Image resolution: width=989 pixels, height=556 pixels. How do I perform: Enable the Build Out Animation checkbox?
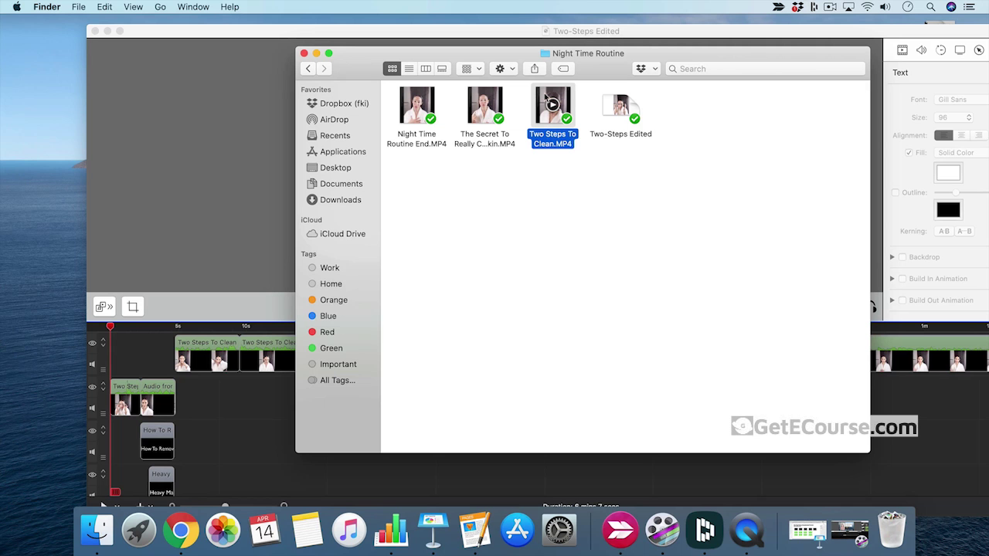point(902,300)
